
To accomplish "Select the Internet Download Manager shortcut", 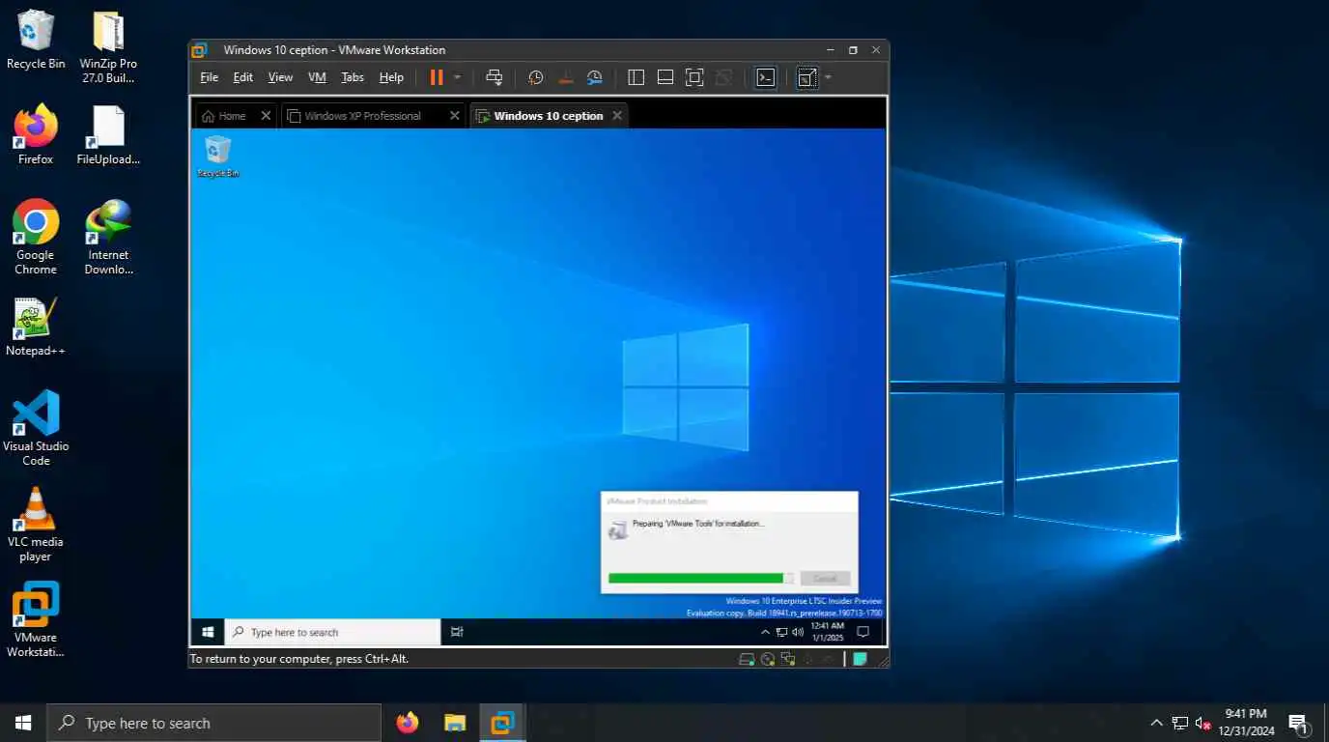I will (108, 237).
